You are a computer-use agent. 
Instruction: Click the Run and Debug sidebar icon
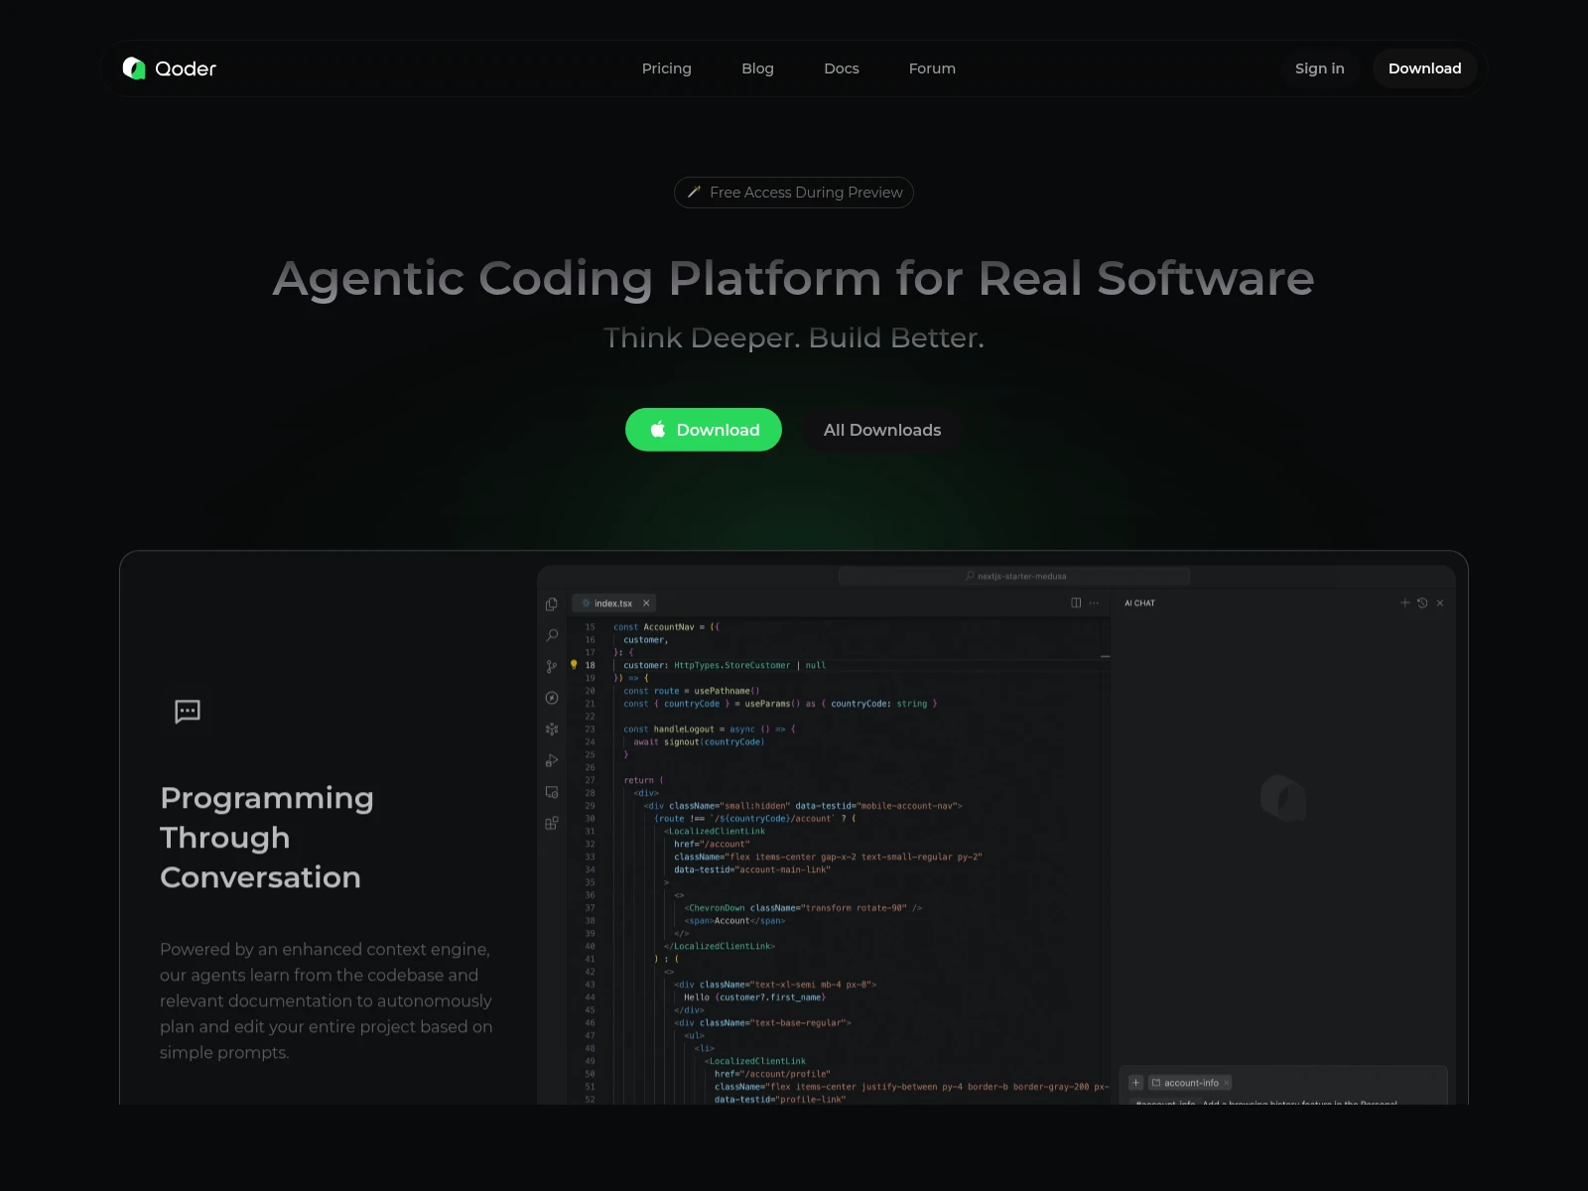tap(552, 760)
